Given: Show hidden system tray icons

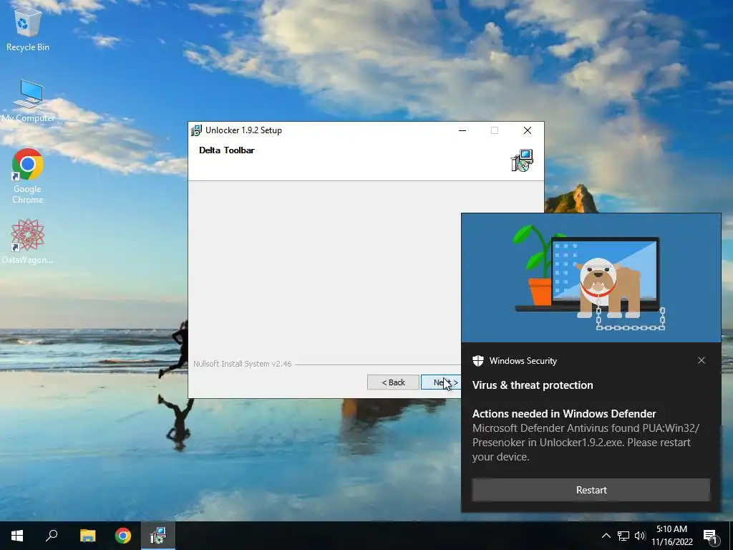Looking at the screenshot, I should (x=606, y=536).
